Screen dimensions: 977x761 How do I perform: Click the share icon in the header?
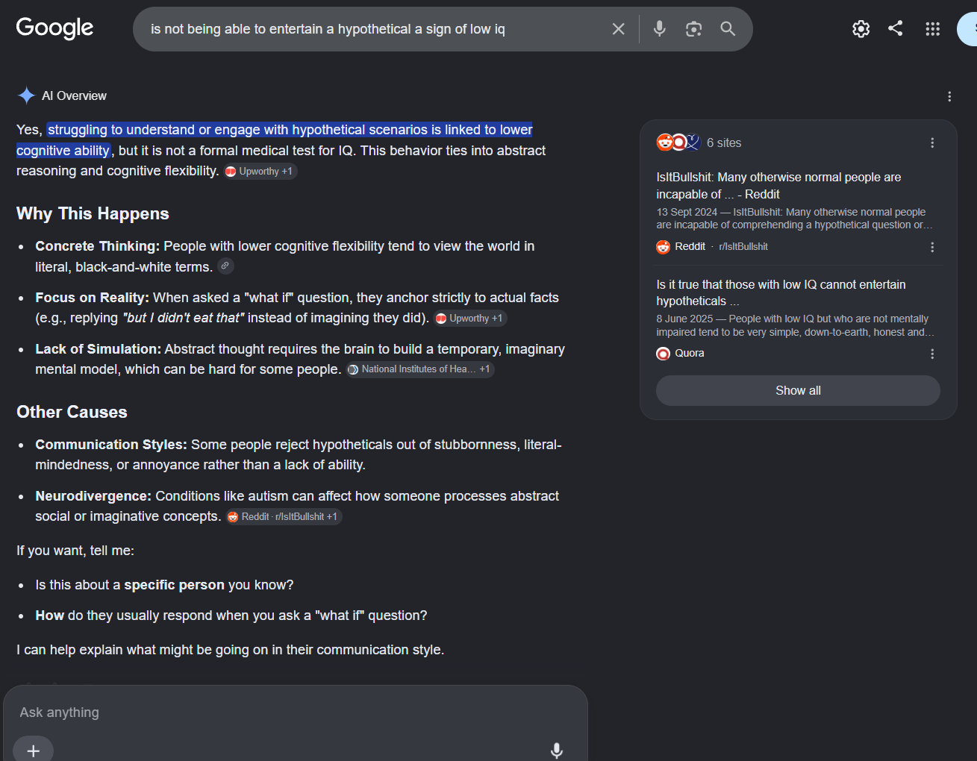[896, 28]
